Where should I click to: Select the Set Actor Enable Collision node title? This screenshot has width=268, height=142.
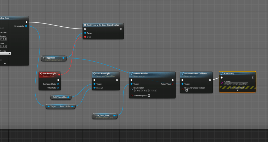coord(195,74)
